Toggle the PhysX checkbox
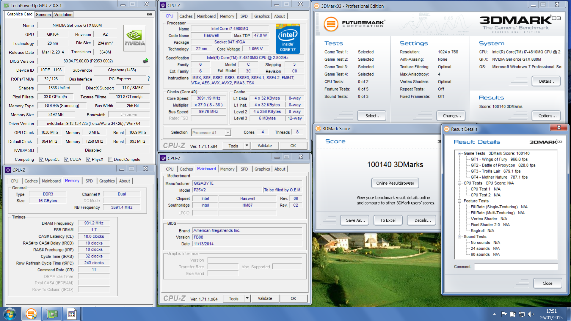Screen dimensions: 571x321 (x=89, y=159)
